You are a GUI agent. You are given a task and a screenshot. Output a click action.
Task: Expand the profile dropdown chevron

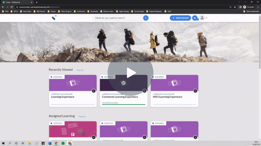point(206,18)
